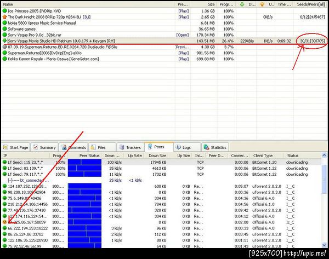
Task: Click peer icon of 75.6.149.81:40436
Action: 4,198
